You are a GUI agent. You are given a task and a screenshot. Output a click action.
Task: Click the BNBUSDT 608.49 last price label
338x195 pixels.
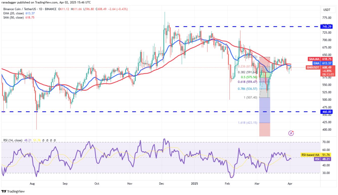tap(321, 68)
